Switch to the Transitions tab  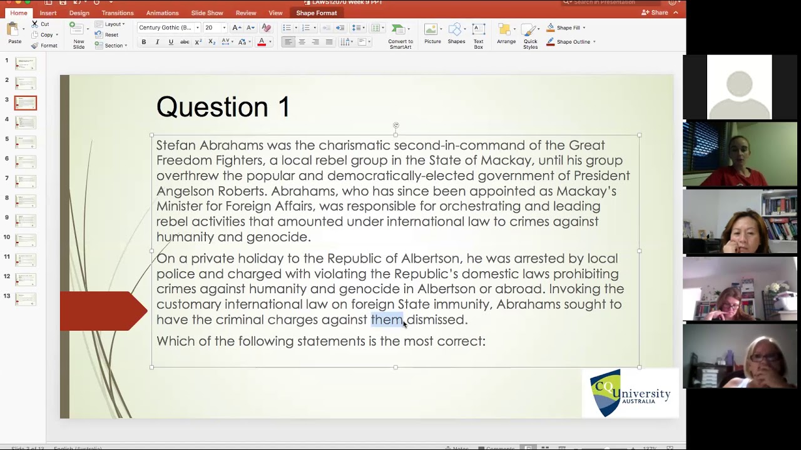[x=118, y=12]
